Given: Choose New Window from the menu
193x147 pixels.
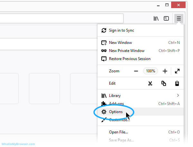Looking at the screenshot, I should pyautogui.click(x=120, y=43).
